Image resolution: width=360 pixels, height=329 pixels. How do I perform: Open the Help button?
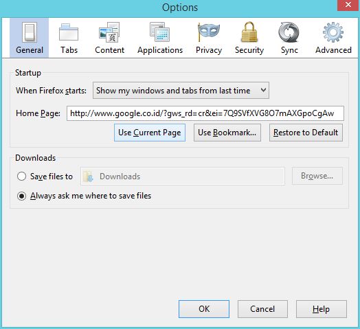coord(322,309)
